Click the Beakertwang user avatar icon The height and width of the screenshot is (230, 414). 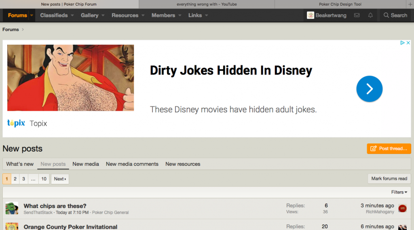[x=310, y=15]
